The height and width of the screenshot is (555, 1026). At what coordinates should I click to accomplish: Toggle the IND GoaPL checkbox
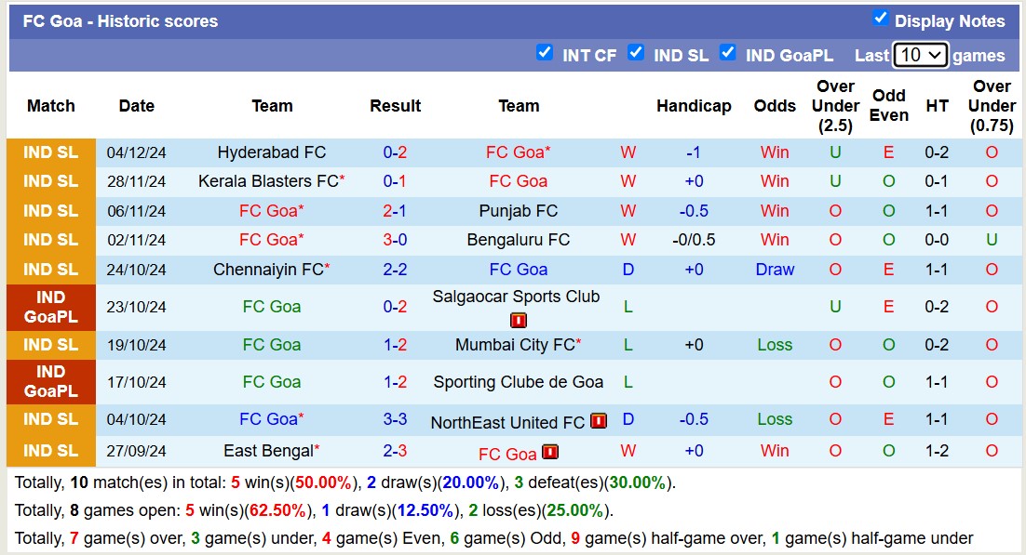[x=728, y=52]
